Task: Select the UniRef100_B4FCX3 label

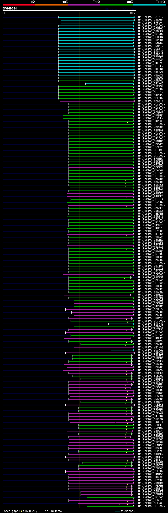Action: point(151,63)
